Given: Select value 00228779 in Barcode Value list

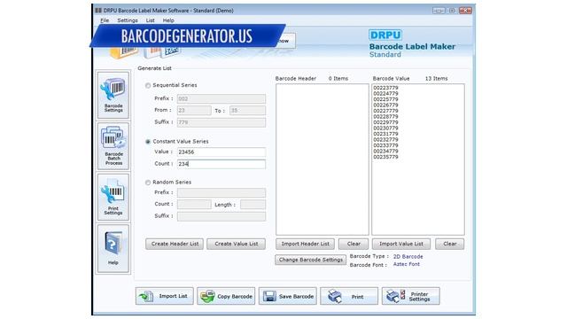Looking at the screenshot, I should click(x=385, y=117).
